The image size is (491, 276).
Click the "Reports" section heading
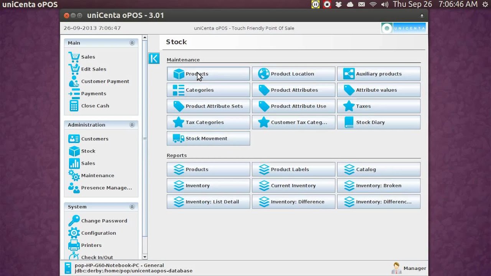(x=177, y=155)
